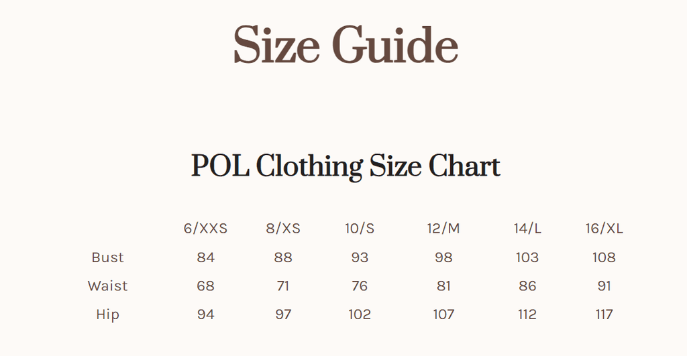Select bust value 98 under 12/M
This screenshot has width=687, height=356.
[x=443, y=257]
